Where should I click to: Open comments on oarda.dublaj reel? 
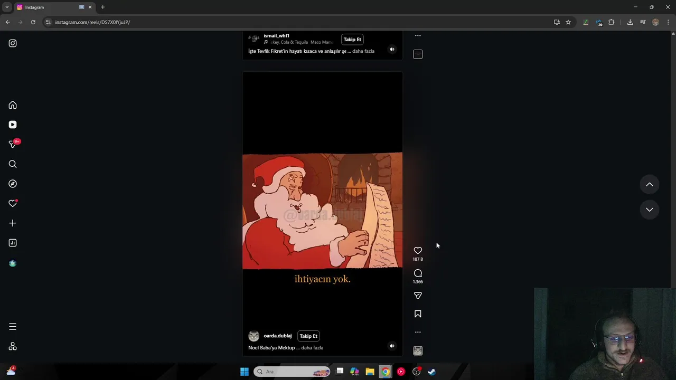tap(418, 273)
